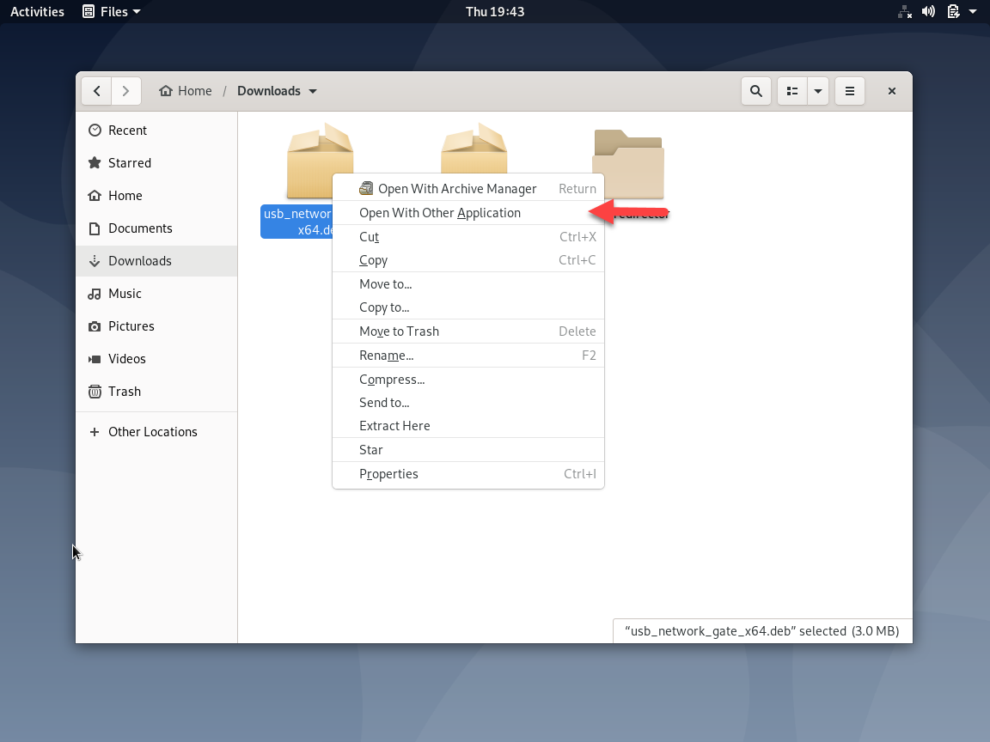Open Recent in the sidebar

tap(127, 131)
